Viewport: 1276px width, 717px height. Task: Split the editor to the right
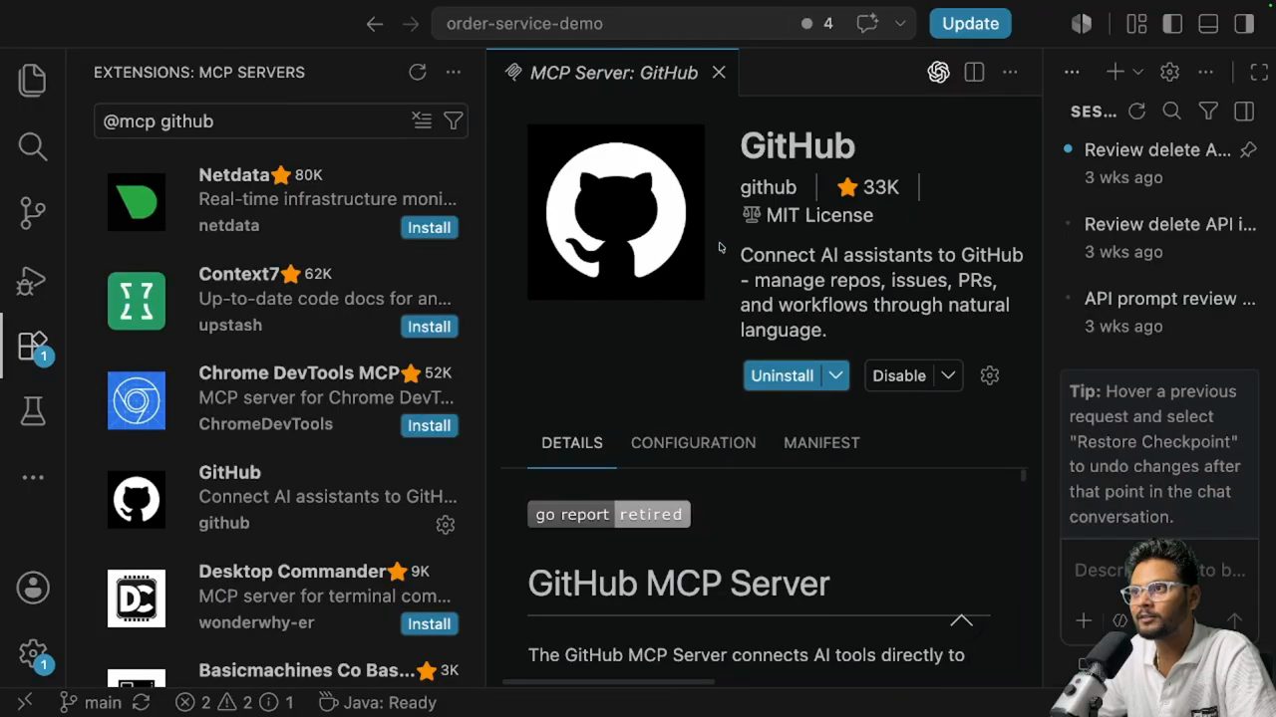pyautogui.click(x=974, y=72)
